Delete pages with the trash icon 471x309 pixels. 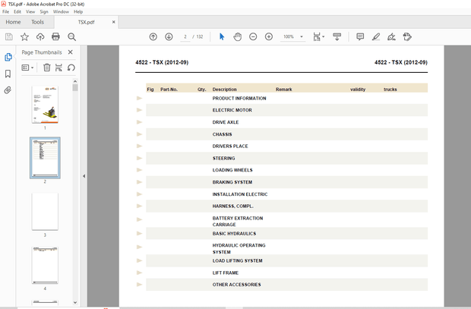pos(47,68)
